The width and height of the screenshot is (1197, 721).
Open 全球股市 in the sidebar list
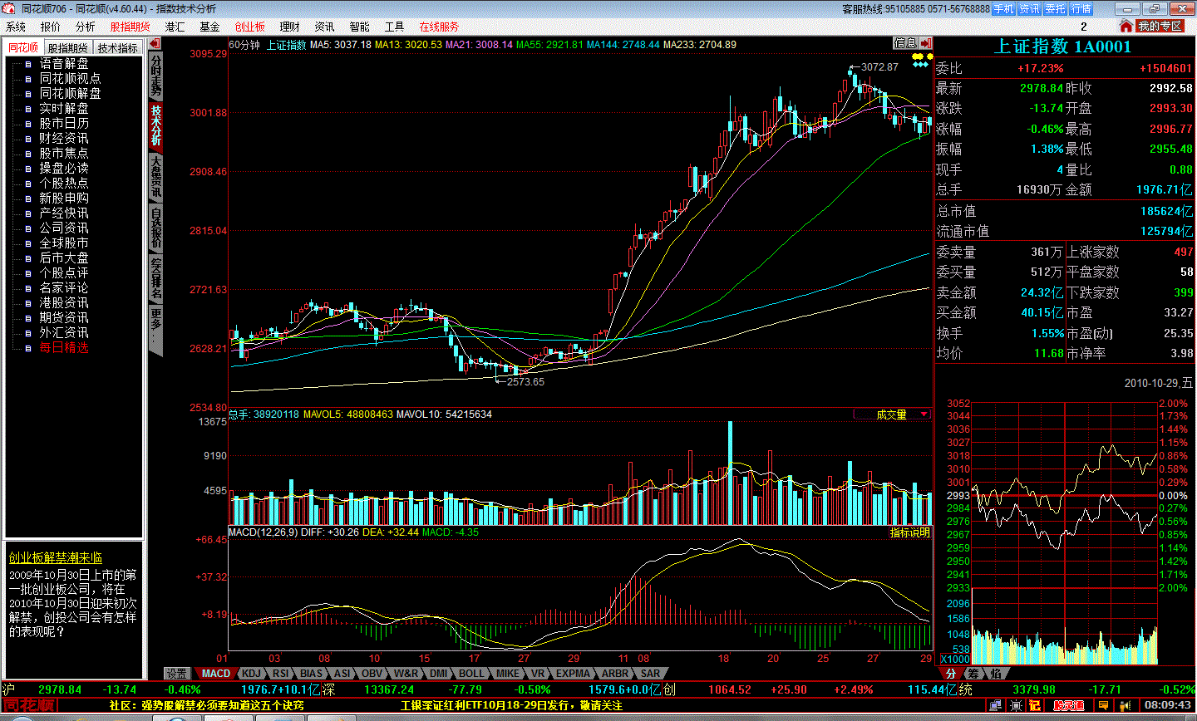pos(64,243)
